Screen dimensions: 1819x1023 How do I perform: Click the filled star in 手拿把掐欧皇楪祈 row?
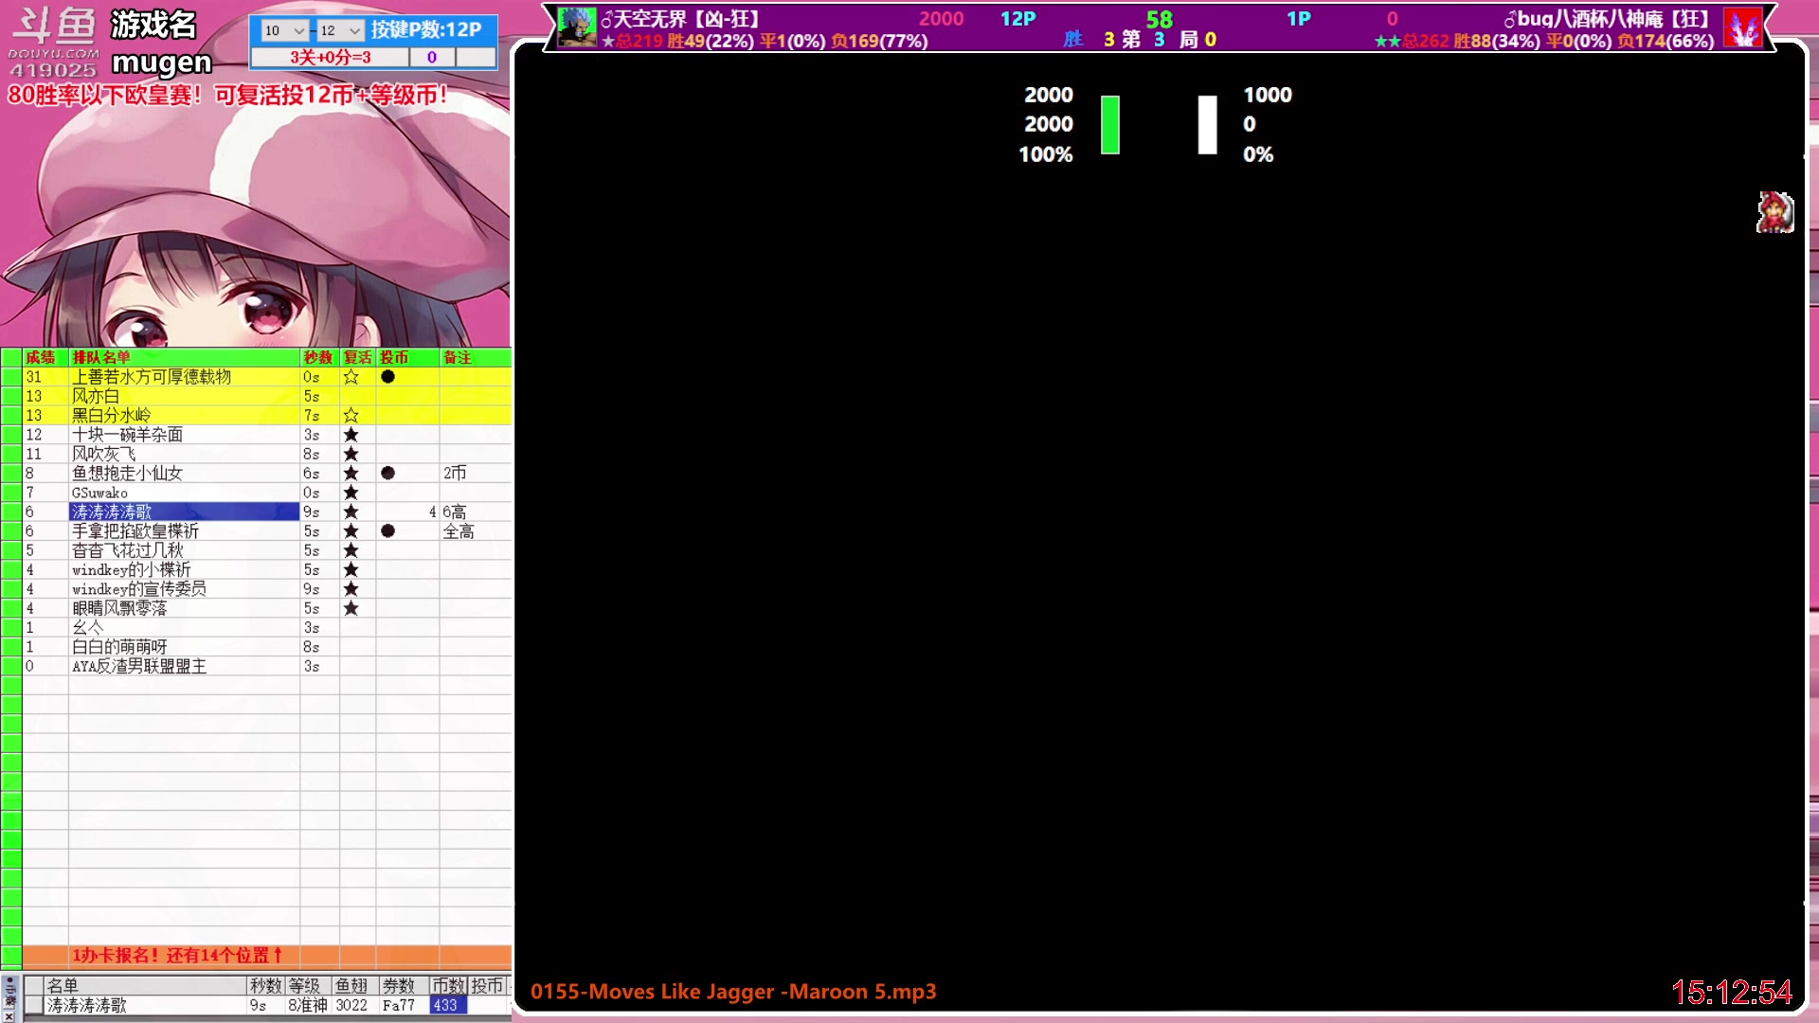351,531
